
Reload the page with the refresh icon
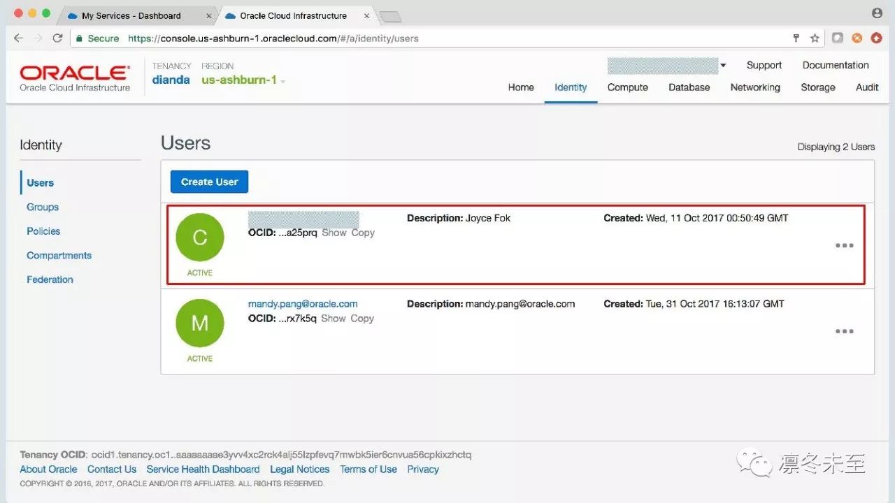click(x=58, y=38)
